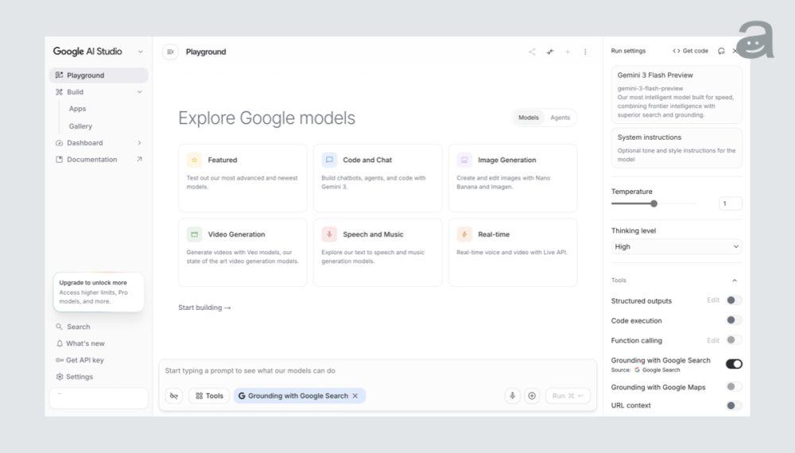
Task: Click Edit beside Structured outputs
Action: click(x=713, y=300)
